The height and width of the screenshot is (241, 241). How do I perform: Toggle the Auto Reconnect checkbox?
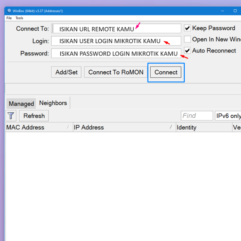(x=187, y=51)
